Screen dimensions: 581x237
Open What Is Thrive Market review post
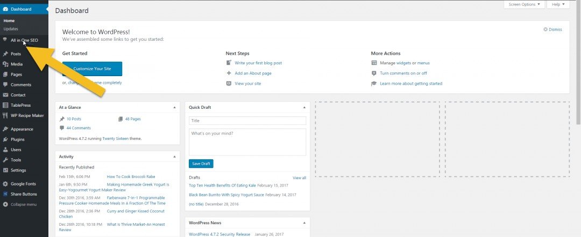click(x=112, y=227)
